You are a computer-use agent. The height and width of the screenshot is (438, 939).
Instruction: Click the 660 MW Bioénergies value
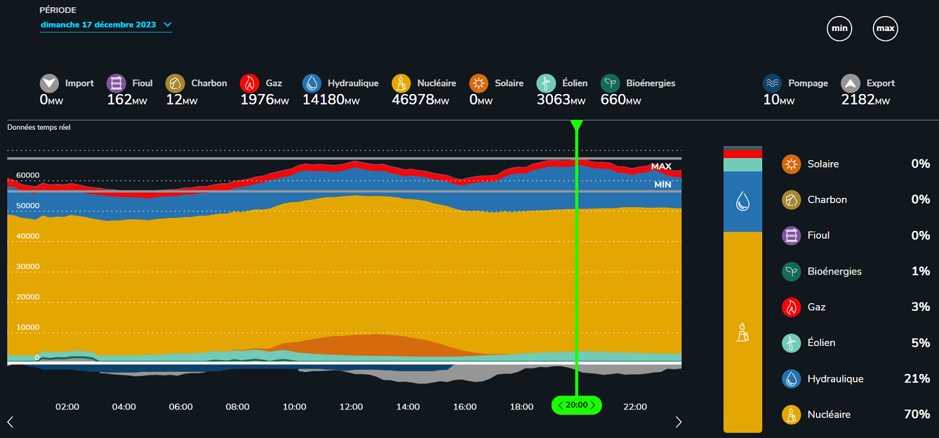click(x=621, y=100)
